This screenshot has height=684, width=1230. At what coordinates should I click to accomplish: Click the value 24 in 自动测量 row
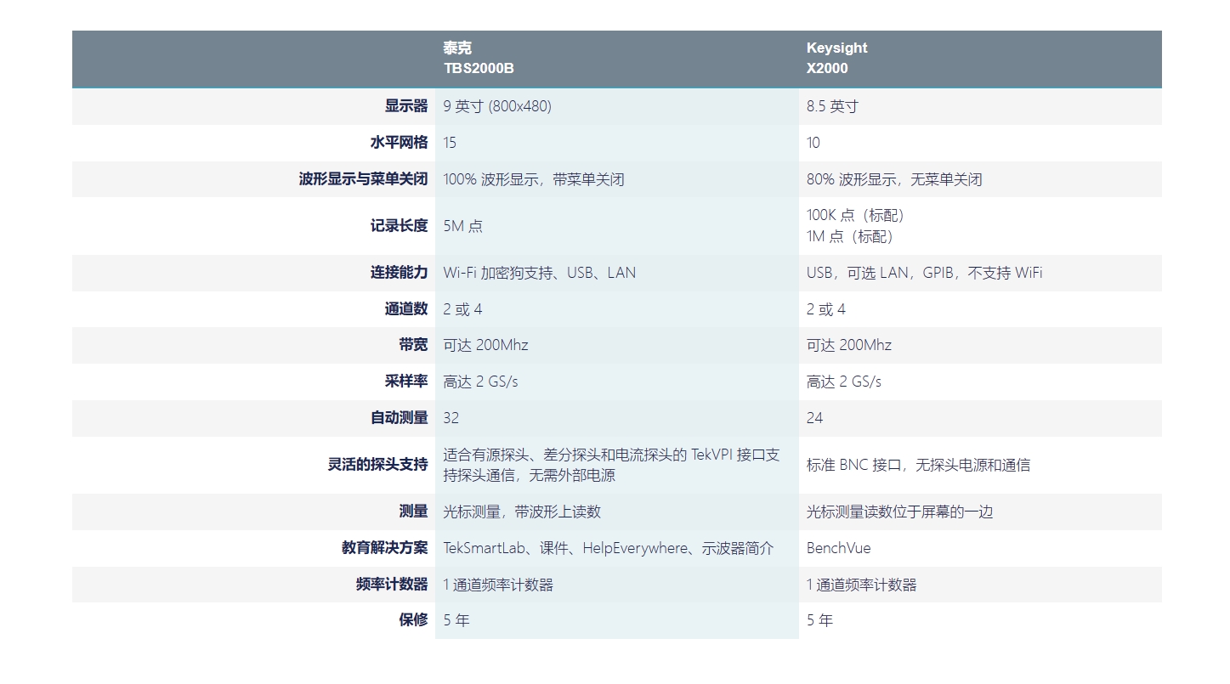tap(814, 418)
